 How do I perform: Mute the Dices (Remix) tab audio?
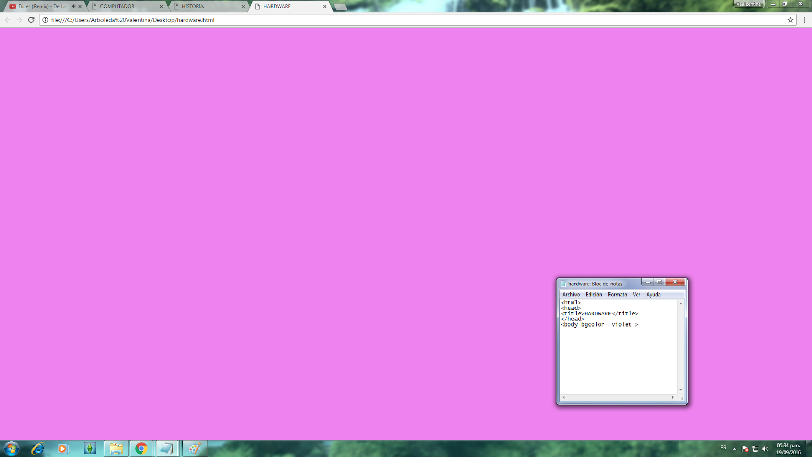(73, 7)
